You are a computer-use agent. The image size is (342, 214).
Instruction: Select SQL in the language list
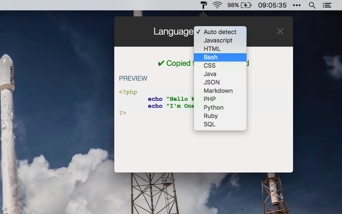(x=220, y=124)
